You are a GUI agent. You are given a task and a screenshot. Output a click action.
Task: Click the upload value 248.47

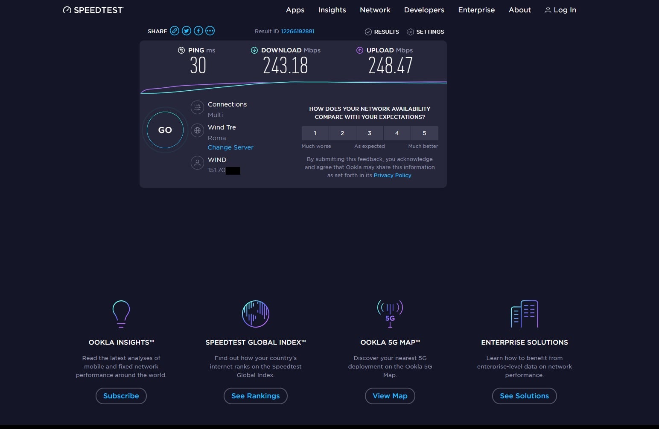coord(391,66)
